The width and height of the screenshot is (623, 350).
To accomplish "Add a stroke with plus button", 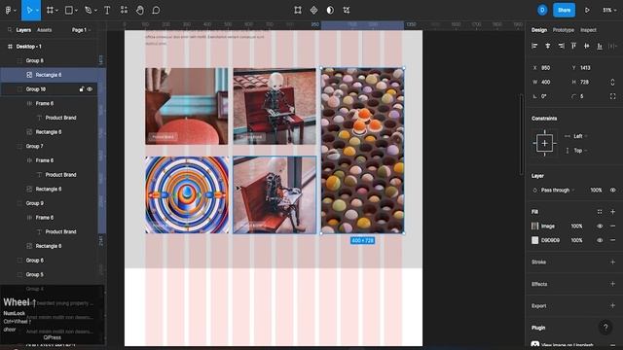I will pyautogui.click(x=612, y=262).
